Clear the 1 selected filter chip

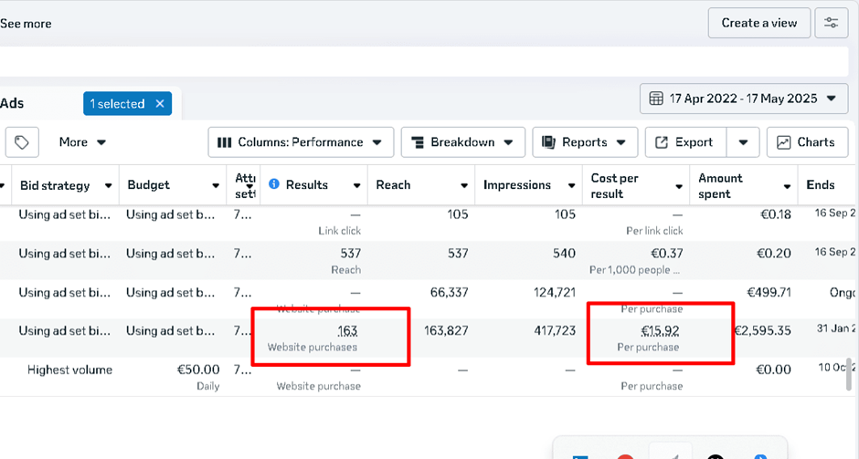160,104
